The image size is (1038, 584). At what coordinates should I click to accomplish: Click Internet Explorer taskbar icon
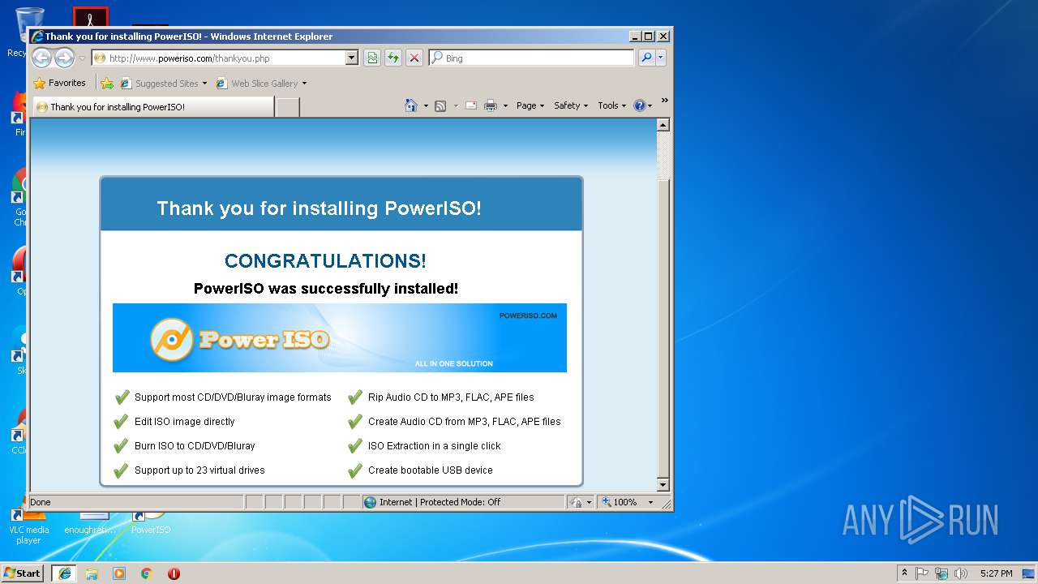(65, 573)
